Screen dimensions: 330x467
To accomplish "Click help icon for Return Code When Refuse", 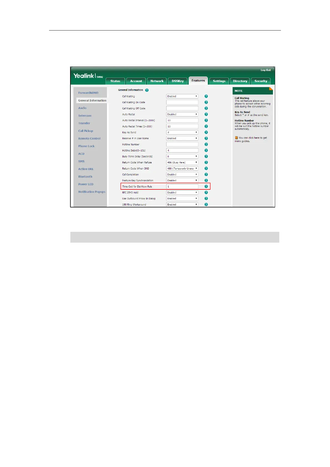I will (x=206, y=163).
